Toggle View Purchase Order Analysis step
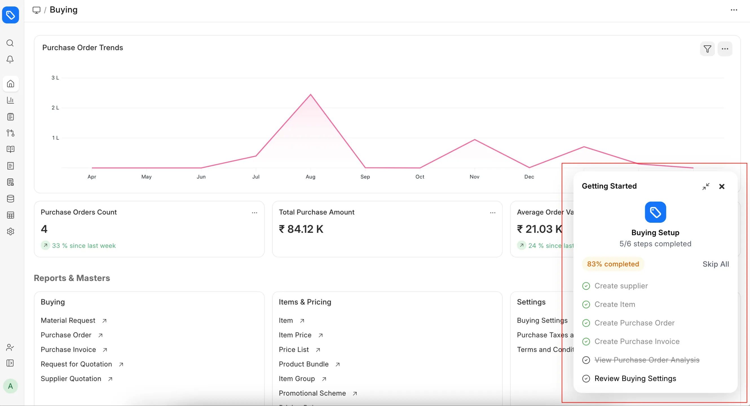750x406 pixels. [x=586, y=360]
